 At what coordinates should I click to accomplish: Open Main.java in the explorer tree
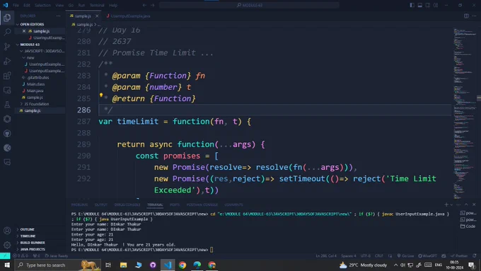coord(35,91)
